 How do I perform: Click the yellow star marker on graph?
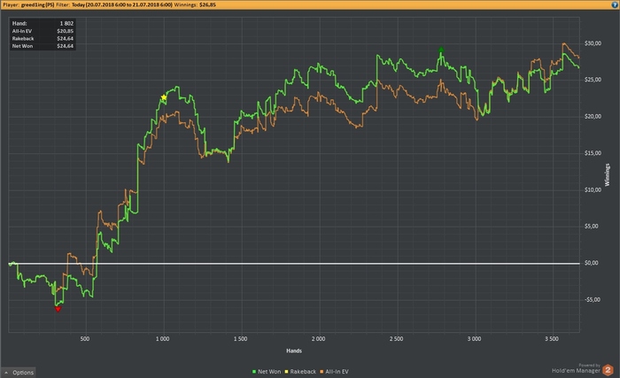[164, 97]
